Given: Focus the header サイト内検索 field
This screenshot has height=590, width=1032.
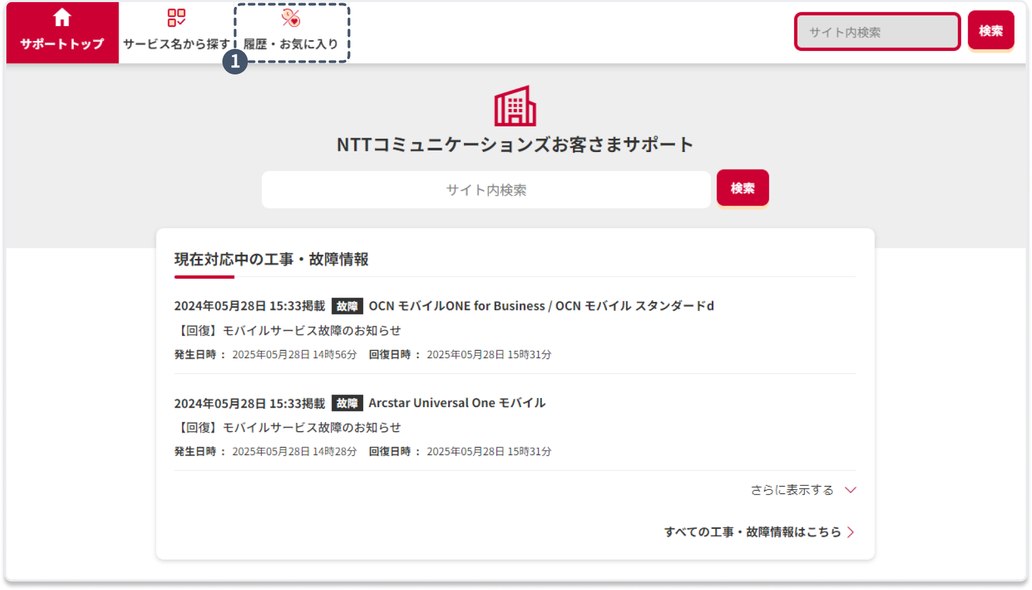Looking at the screenshot, I should click(877, 32).
